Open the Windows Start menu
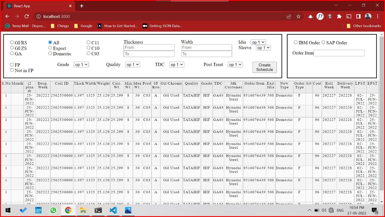This screenshot has height=217, width=385. click(8, 210)
